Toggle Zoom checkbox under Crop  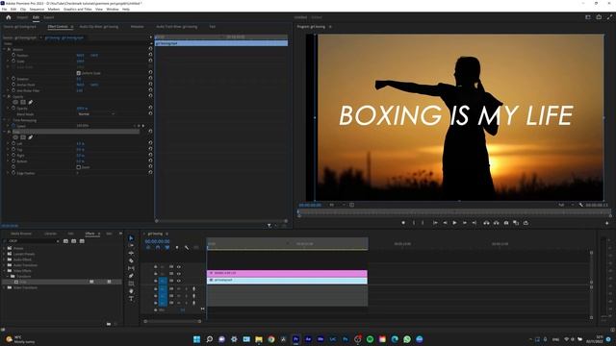79,167
